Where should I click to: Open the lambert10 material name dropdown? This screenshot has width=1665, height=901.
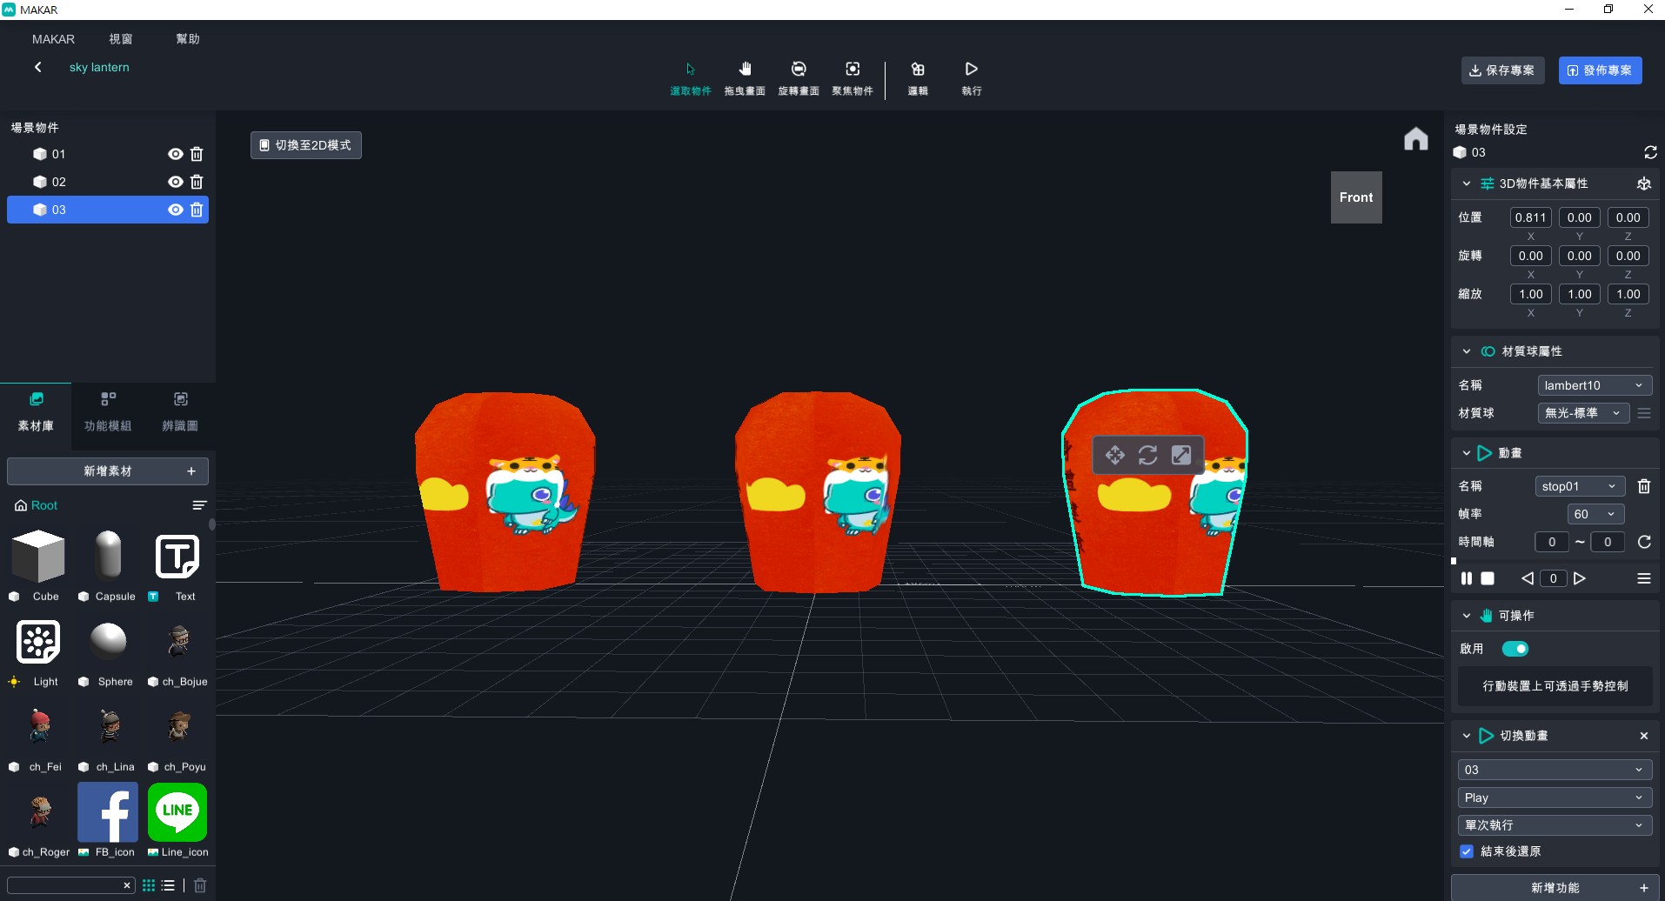[x=1594, y=385]
